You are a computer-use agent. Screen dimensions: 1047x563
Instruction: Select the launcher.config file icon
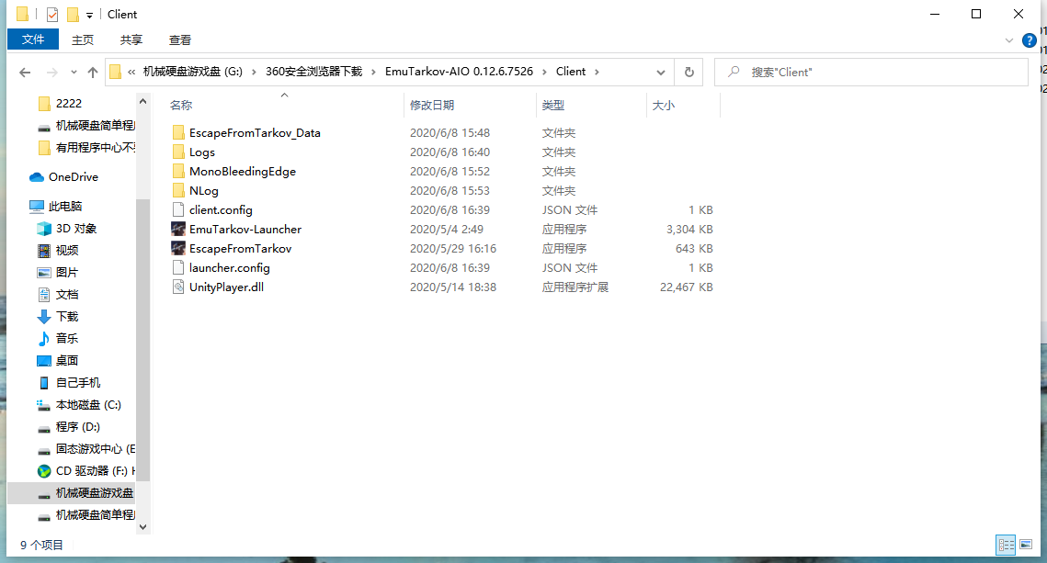point(178,267)
